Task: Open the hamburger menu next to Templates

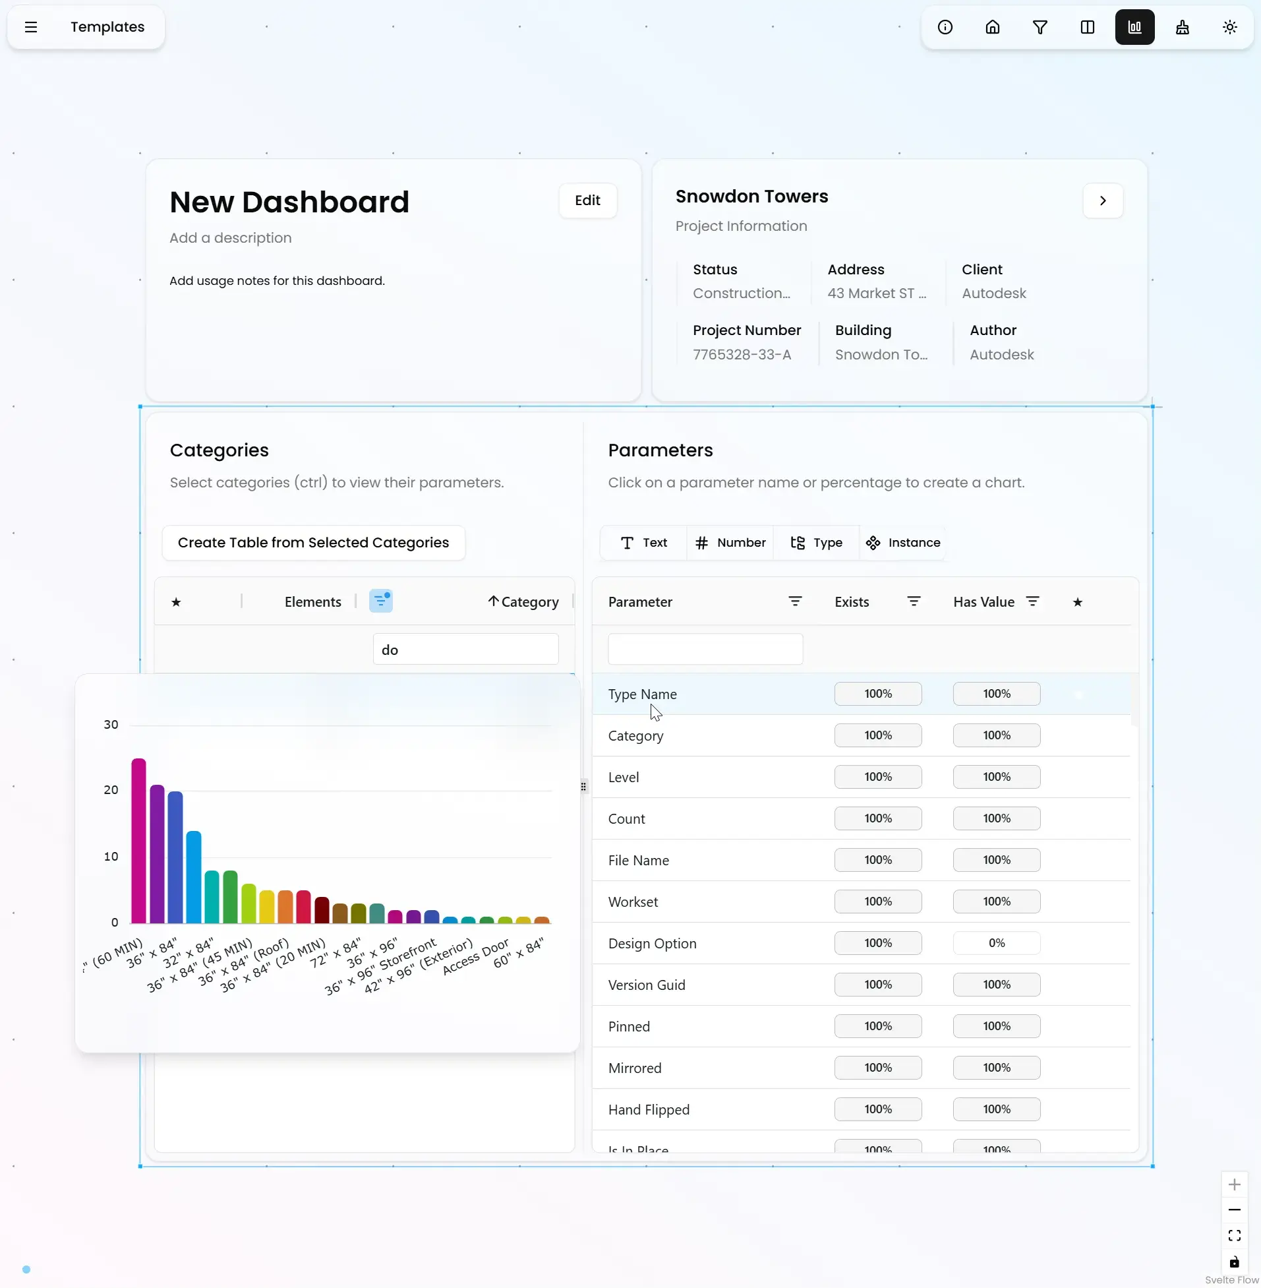Action: click(x=31, y=27)
